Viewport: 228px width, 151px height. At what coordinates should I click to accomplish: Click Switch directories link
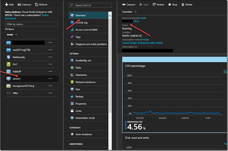point(27,17)
